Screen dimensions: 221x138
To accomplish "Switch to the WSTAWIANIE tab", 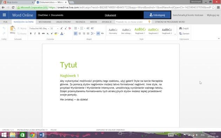I will pyautogui.click(x=45, y=22).
